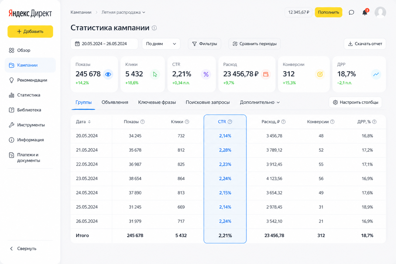Expand the Дополнительно tab menu
Viewport: 396px width, 264px height.
tap(260, 102)
